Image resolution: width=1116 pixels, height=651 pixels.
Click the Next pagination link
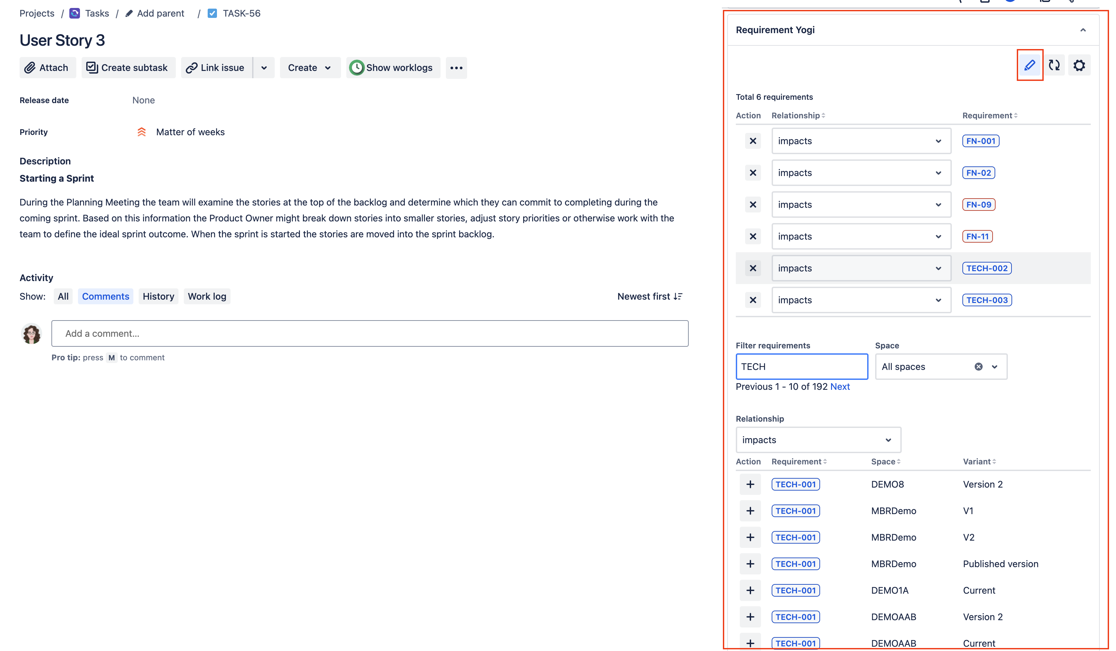click(840, 386)
